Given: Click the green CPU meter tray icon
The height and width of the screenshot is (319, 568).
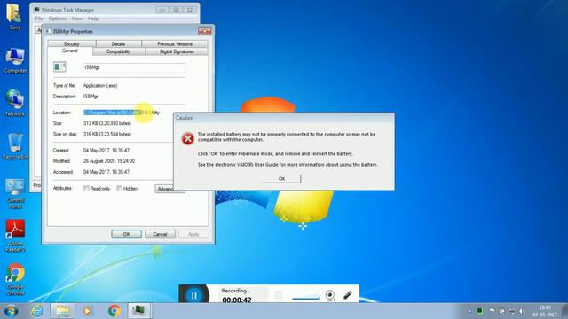Looking at the screenshot, I should click(x=480, y=311).
